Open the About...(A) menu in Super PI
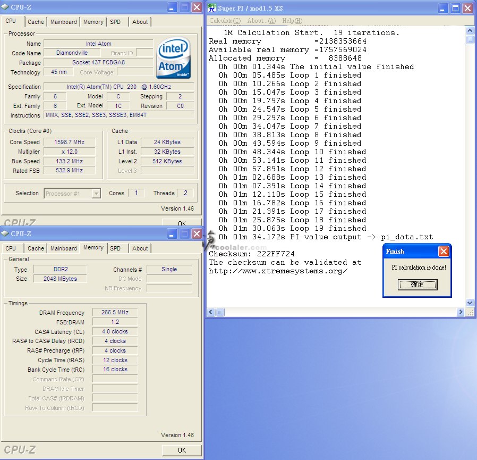Viewport: 477px width, 460px height. tap(262, 21)
